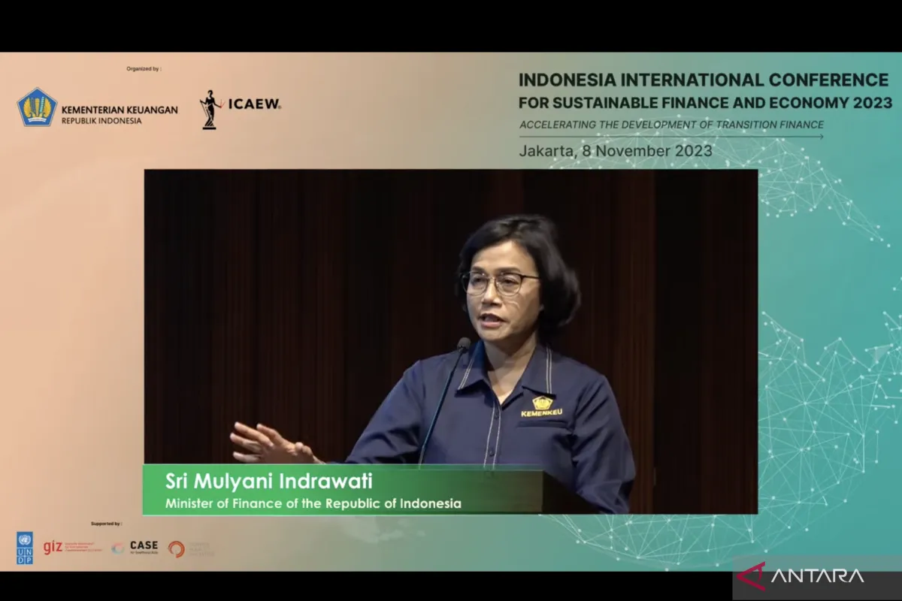902x601 pixels.
Task: Click the Kementerian Keuangan emblem logo
Action: [x=37, y=107]
